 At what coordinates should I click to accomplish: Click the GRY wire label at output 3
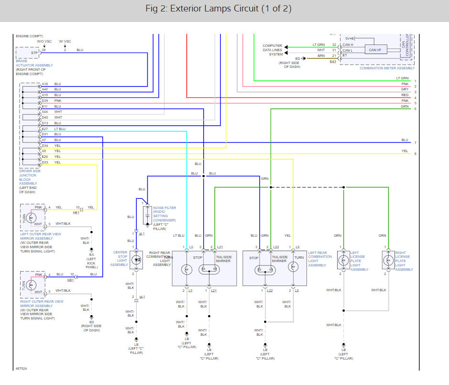coord(405,89)
